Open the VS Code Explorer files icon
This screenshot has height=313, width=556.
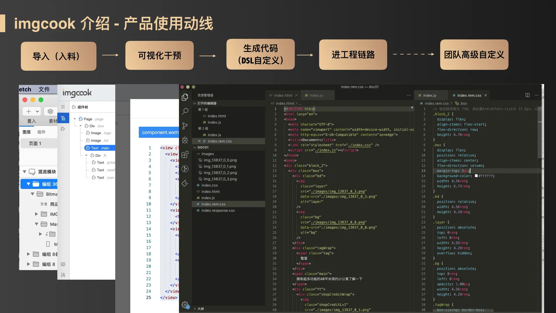(185, 97)
